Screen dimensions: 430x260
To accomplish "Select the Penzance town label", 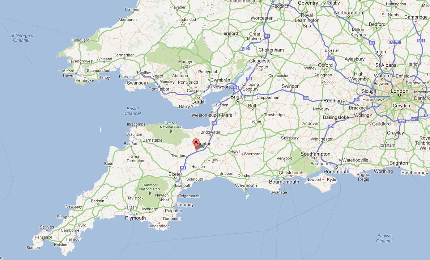I will coord(43,237).
